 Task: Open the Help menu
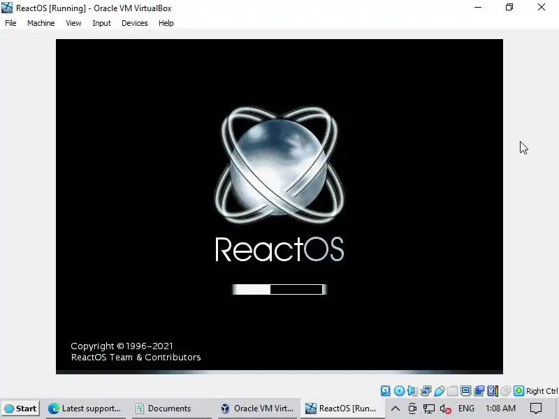pyautogui.click(x=166, y=23)
